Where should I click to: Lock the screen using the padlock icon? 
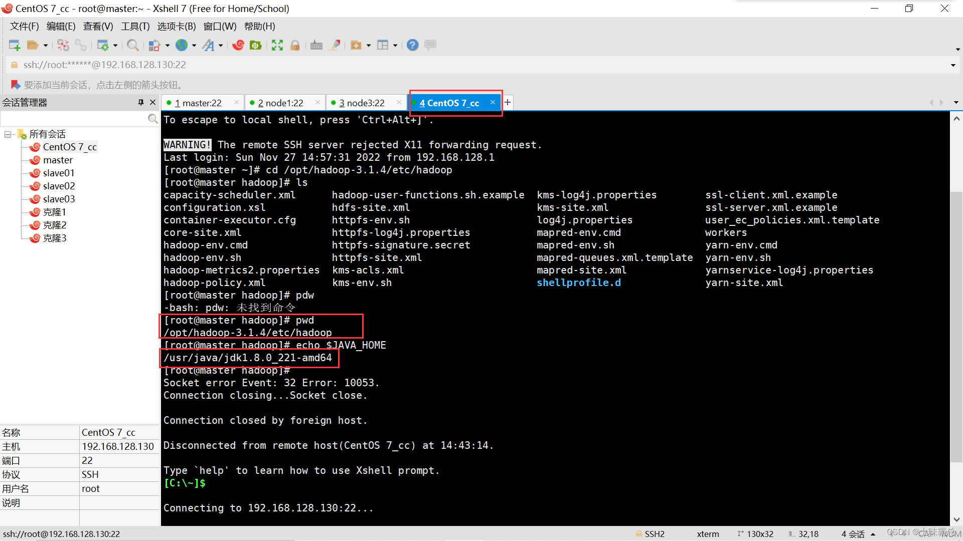tap(295, 45)
